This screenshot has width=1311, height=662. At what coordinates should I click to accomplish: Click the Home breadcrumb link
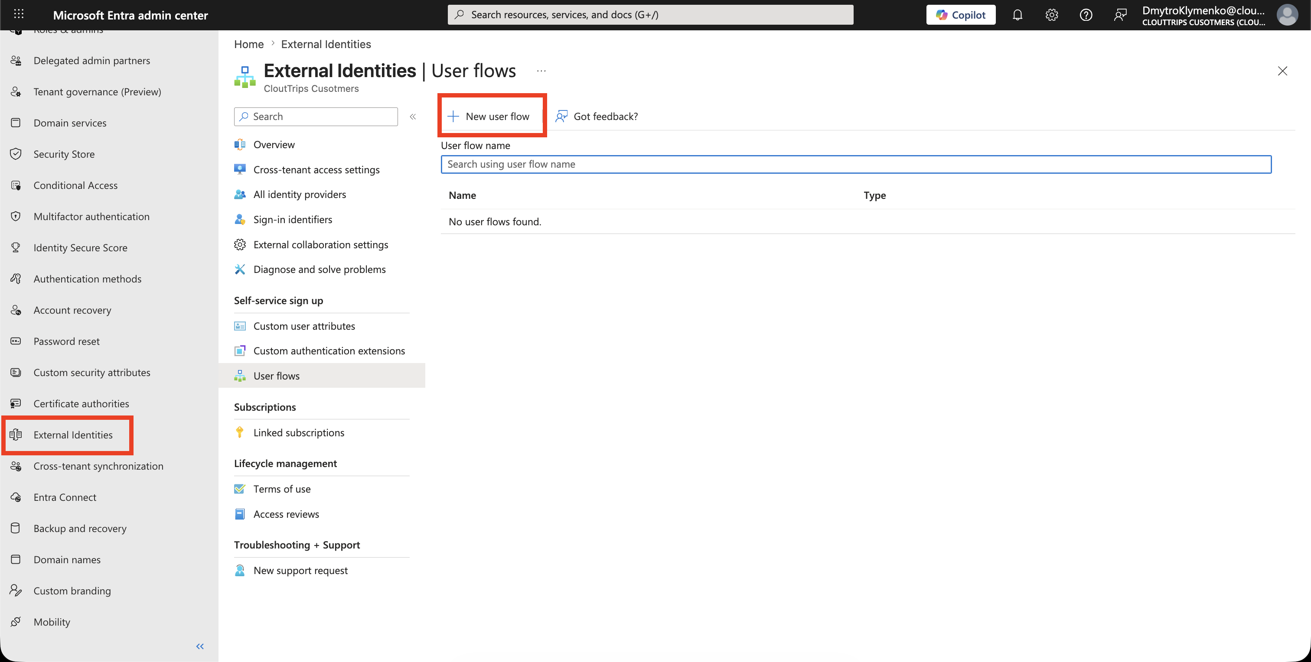249,44
